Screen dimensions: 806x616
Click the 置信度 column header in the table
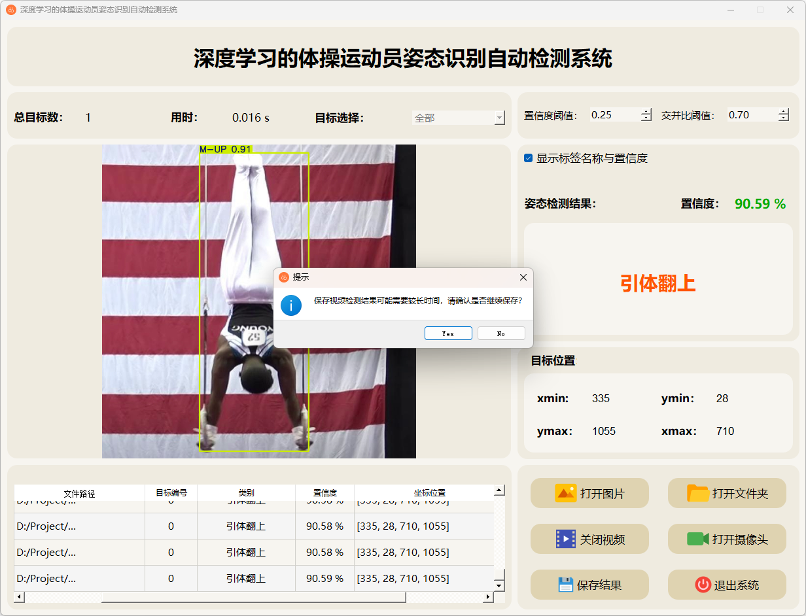point(324,493)
